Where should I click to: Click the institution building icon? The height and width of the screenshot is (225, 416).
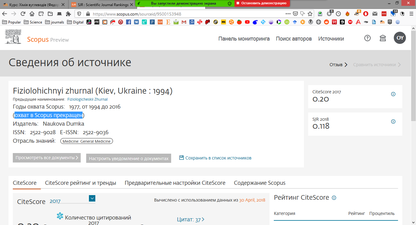(x=383, y=38)
